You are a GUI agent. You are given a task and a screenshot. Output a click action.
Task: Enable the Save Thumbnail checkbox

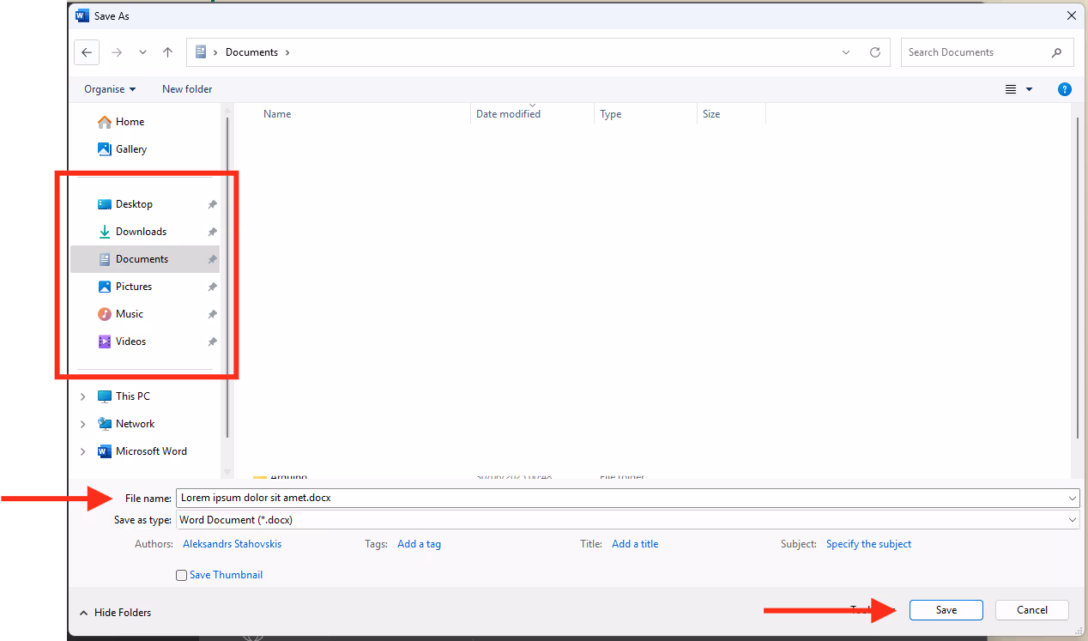pos(182,576)
